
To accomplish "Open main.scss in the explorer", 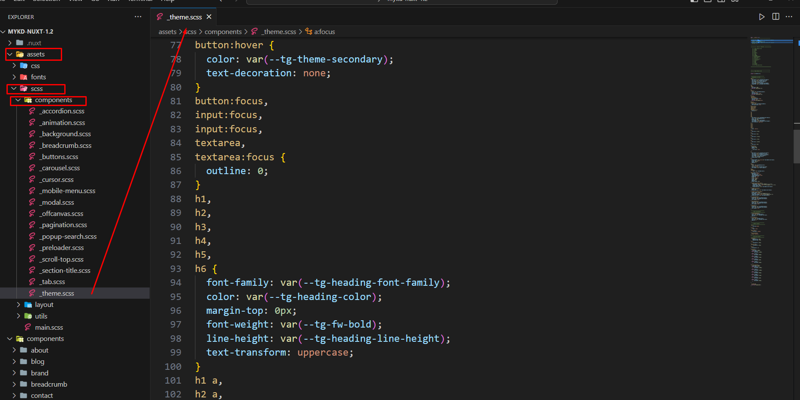I will coord(49,328).
